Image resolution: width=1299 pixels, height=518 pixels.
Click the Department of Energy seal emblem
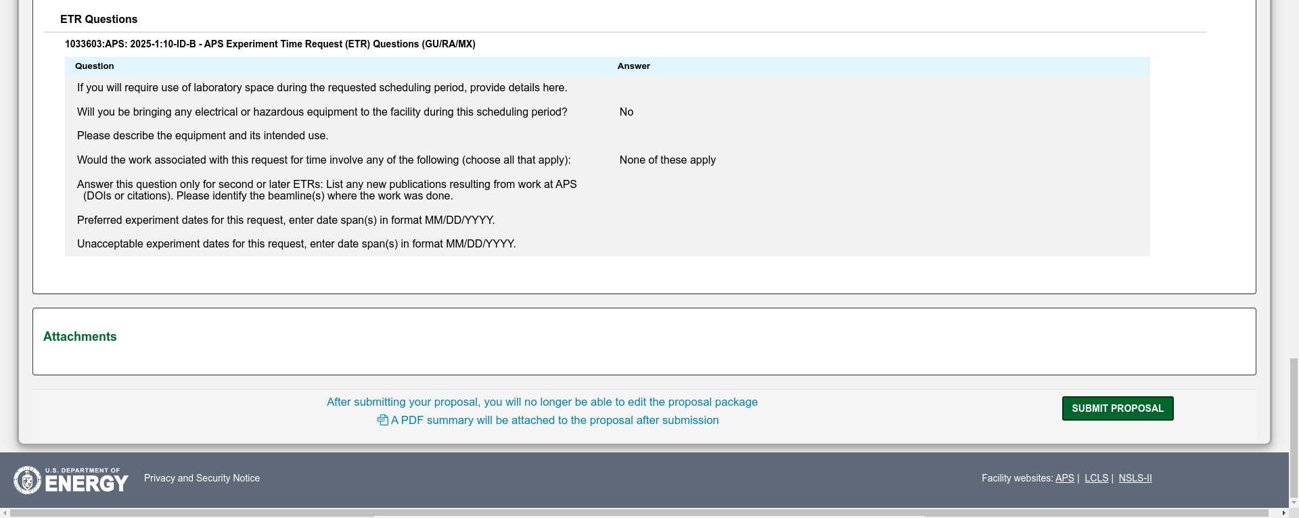pyautogui.click(x=27, y=480)
